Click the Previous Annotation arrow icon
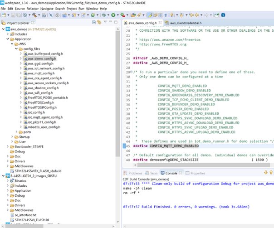This screenshot has width=274, height=228. pyautogui.click(x=181, y=15)
